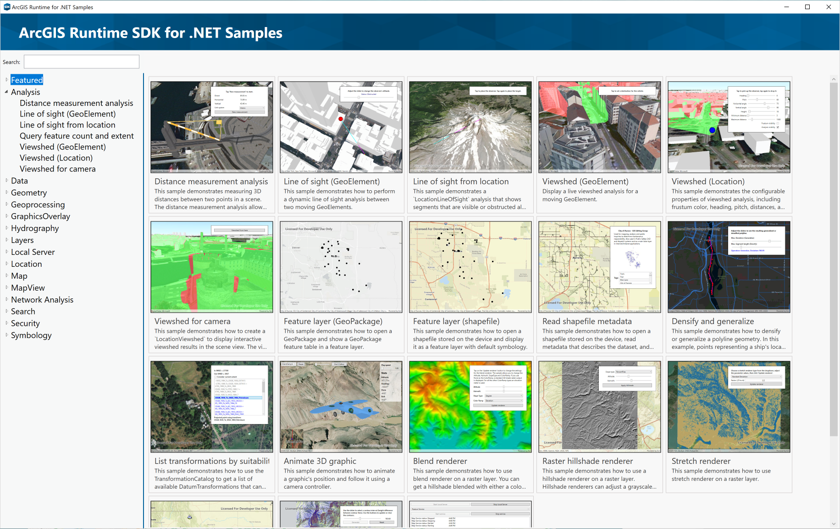The width and height of the screenshot is (840, 529).
Task: Open Line of sight from location thumbnail
Action: pos(470,127)
